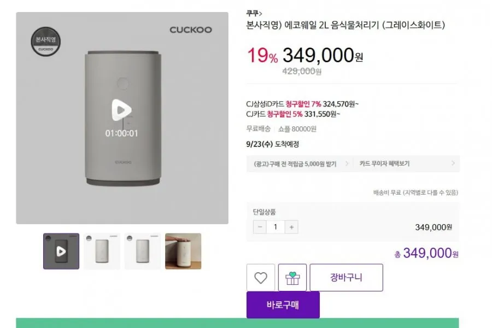Select the third product thumbnail
Image resolution: width=492 pixels, height=328 pixels.
click(x=143, y=251)
